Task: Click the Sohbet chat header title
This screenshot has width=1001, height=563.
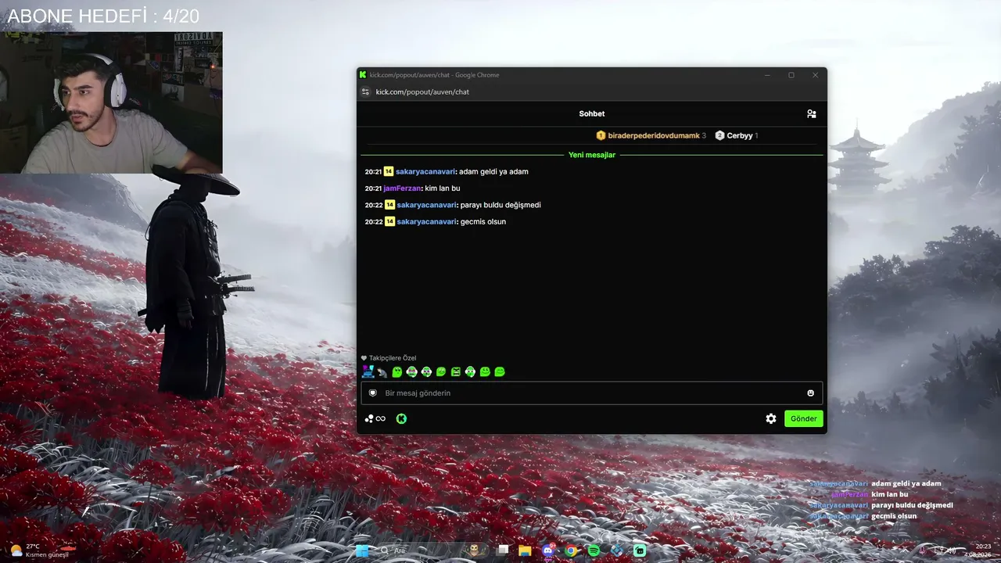Action: (x=592, y=114)
